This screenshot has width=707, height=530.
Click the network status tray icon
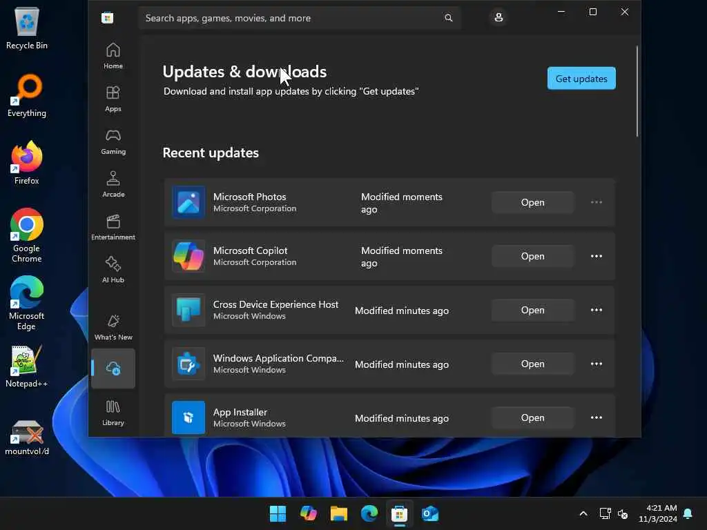tap(605, 513)
